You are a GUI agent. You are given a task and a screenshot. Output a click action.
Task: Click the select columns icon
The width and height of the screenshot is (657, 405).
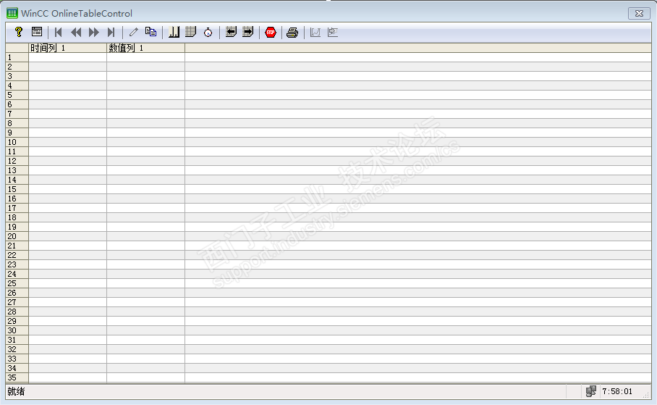pyautogui.click(x=174, y=32)
